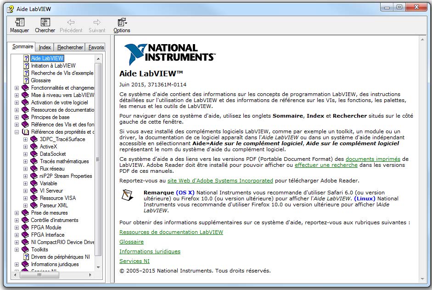Click the book icon beside Variable
Image resolution: width=432 pixels, height=290 pixels.
tap(34, 183)
